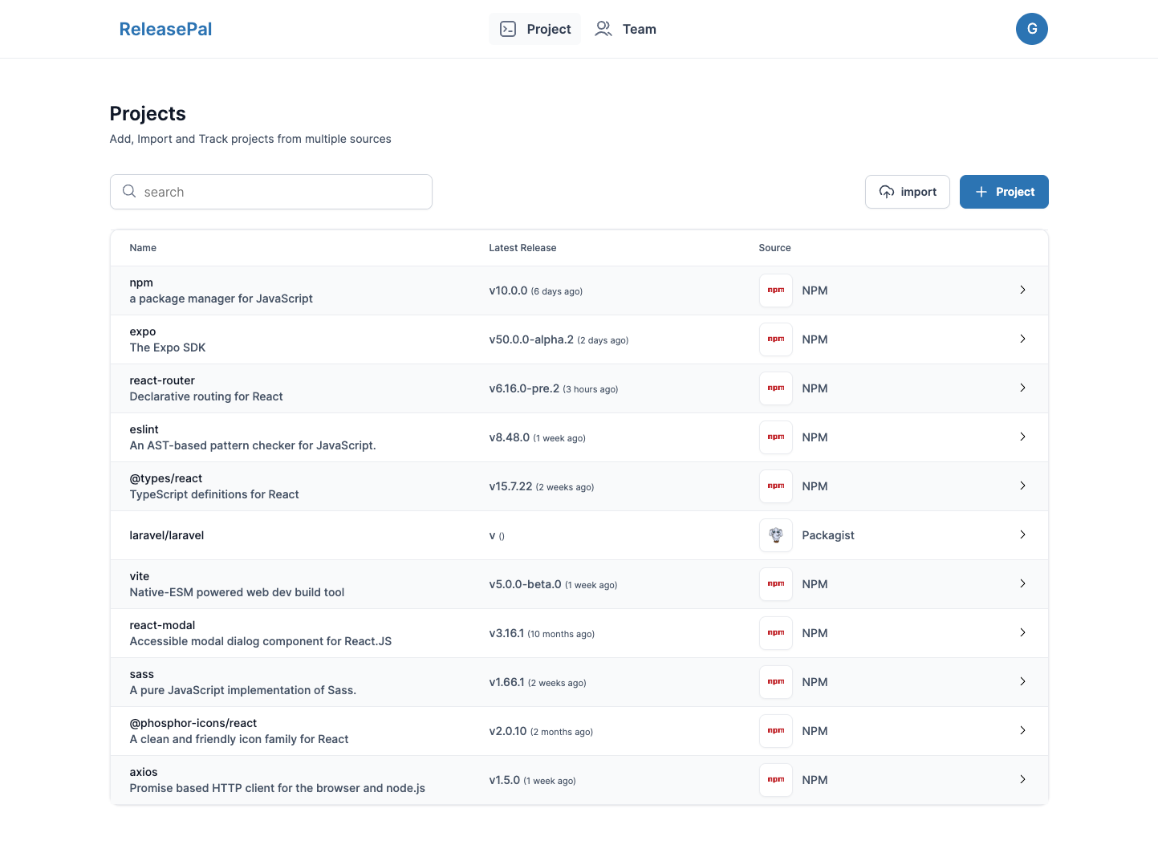Screen dimensions: 1158x845
Task: Click version v8.48.0 release cell
Action: pos(538,437)
